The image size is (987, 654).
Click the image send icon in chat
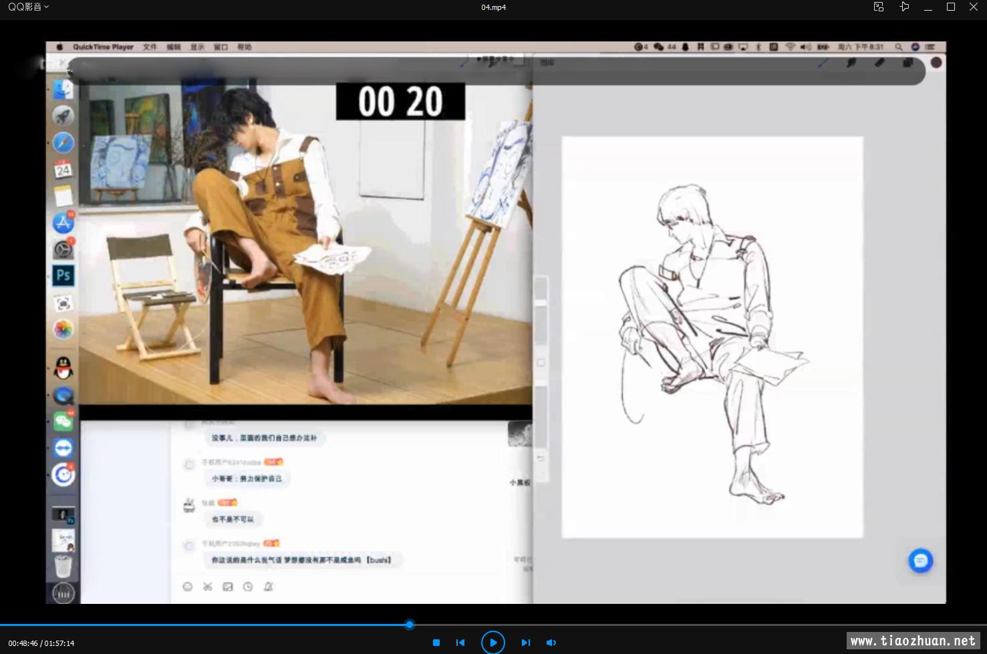(228, 587)
